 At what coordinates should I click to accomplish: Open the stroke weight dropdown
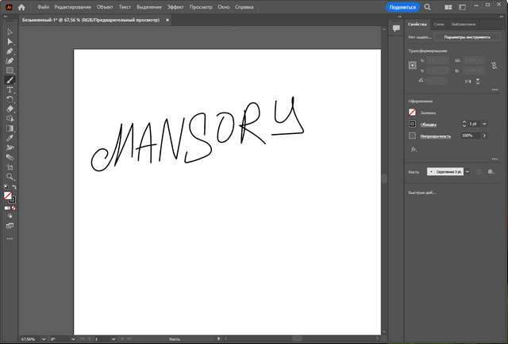point(483,124)
